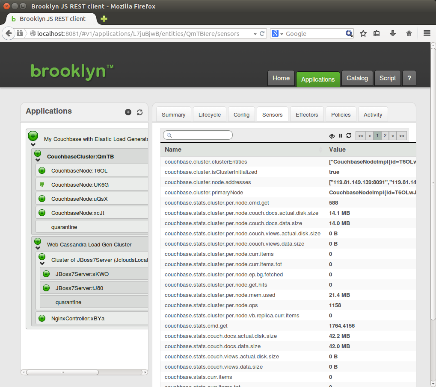Click horizontal scrollbar in Applications panel
Screen dimensions: 436x387
click(62, 372)
